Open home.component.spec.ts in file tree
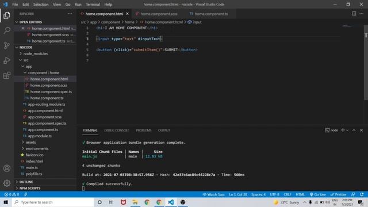This screenshot has width=368, height=207. point(51,92)
